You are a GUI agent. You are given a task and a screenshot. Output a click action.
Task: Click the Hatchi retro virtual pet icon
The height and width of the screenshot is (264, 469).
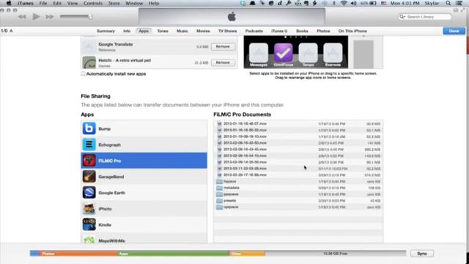tap(89, 62)
